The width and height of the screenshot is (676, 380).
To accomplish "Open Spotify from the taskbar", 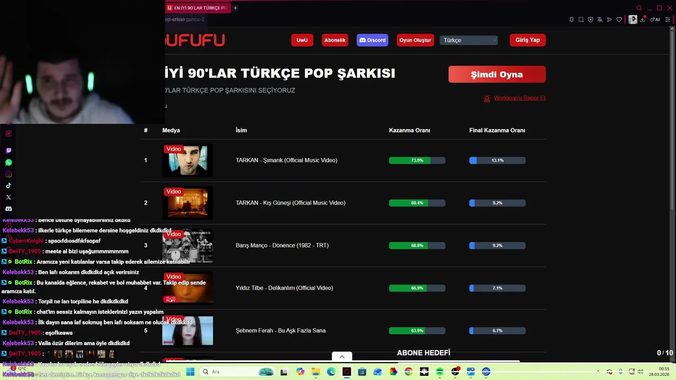I will pos(440,372).
